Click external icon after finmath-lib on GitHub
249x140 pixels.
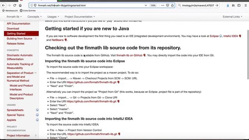[144, 55]
